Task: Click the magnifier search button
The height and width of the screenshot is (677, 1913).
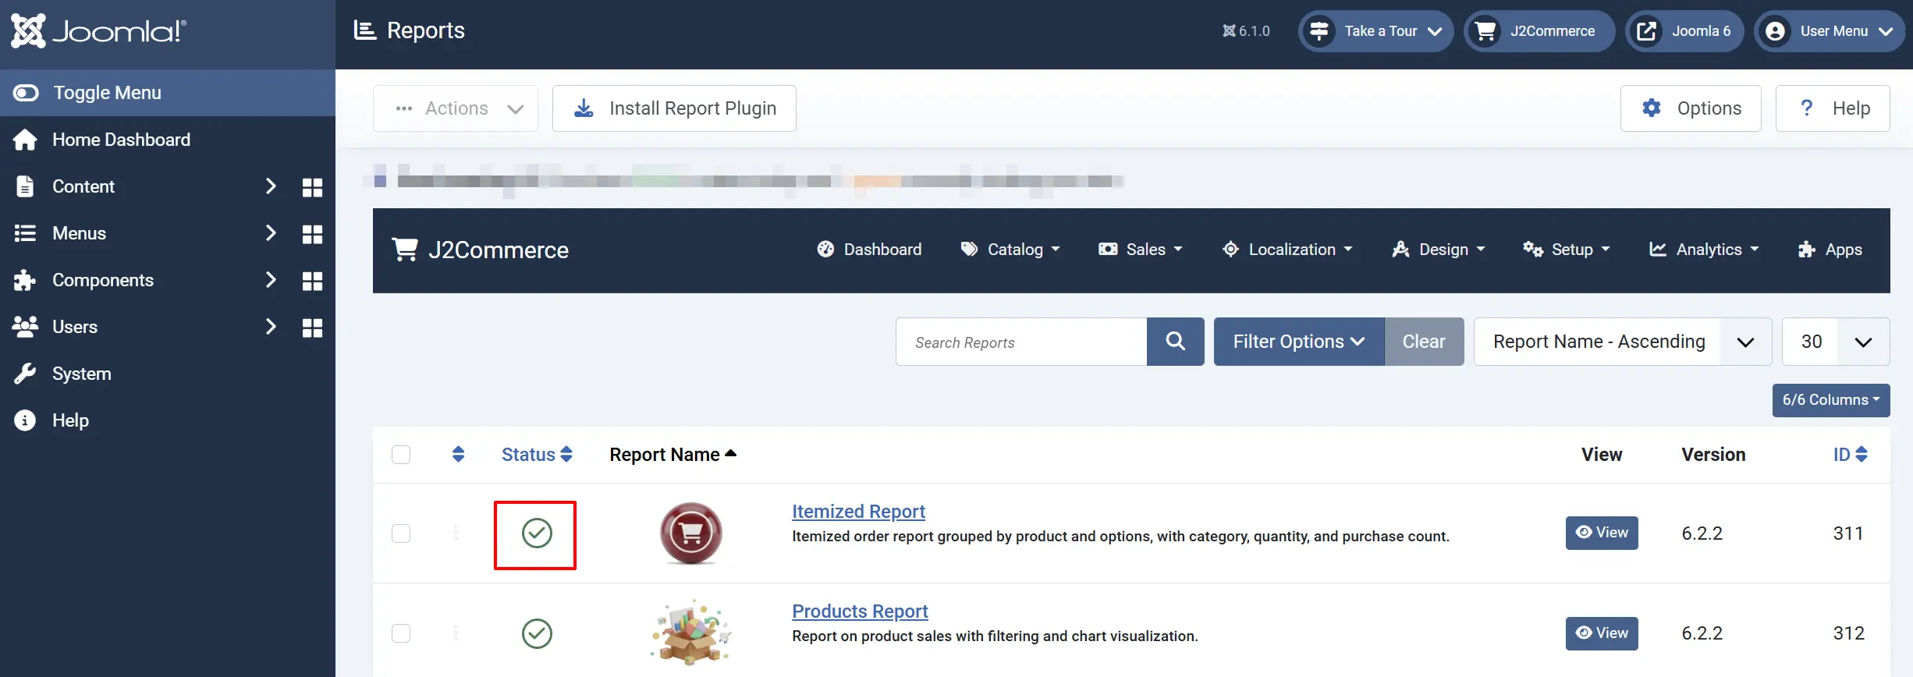Action: [1176, 342]
